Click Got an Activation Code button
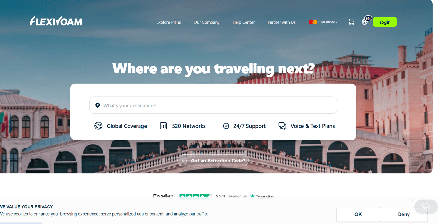 pyautogui.click(x=213, y=161)
